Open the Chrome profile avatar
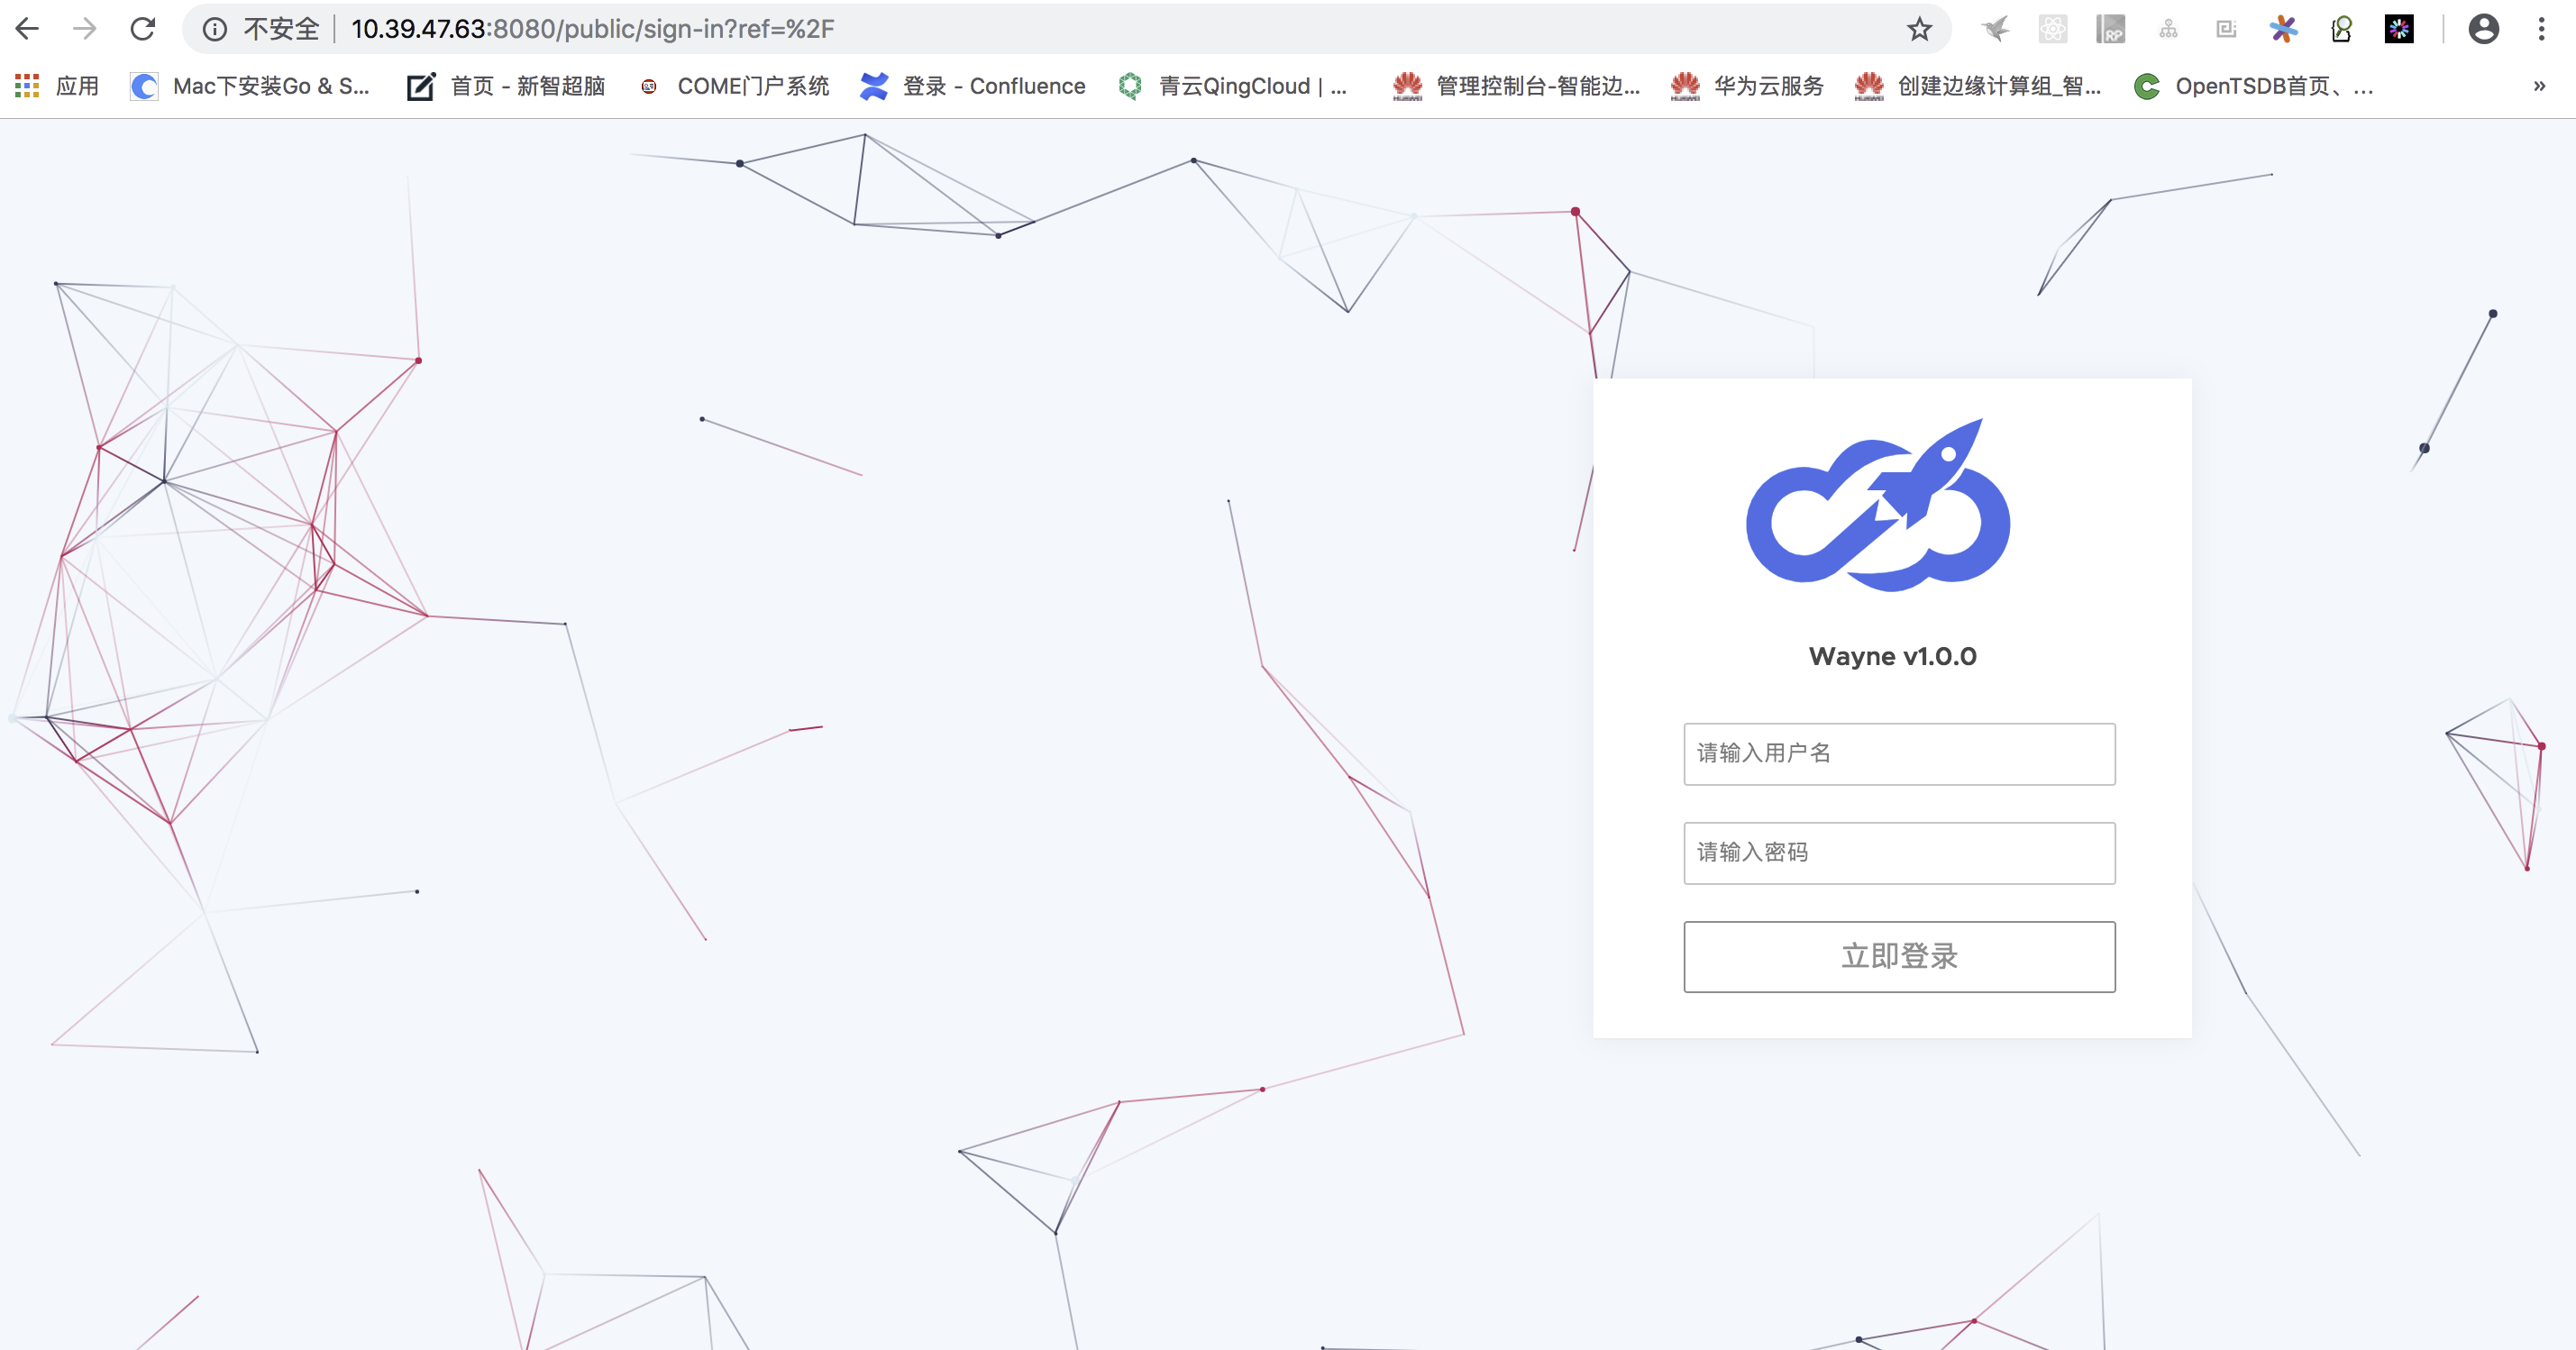The width and height of the screenshot is (2576, 1350). (x=2484, y=29)
